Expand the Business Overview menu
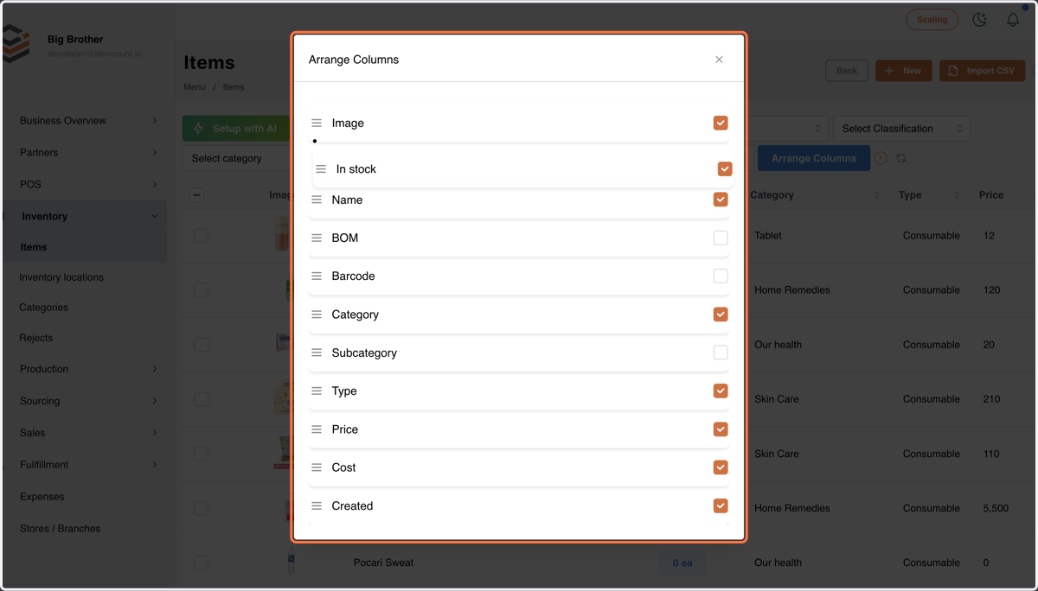Image resolution: width=1038 pixels, height=591 pixels. click(x=88, y=120)
